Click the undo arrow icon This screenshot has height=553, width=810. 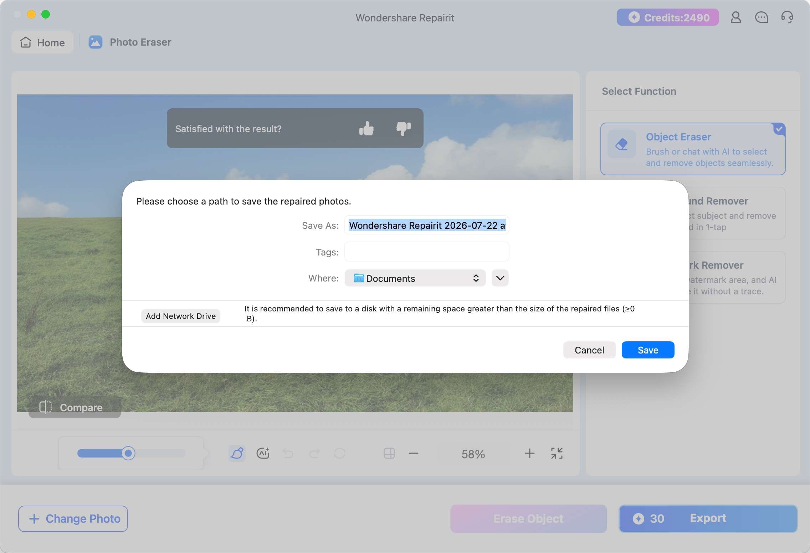pyautogui.click(x=288, y=453)
